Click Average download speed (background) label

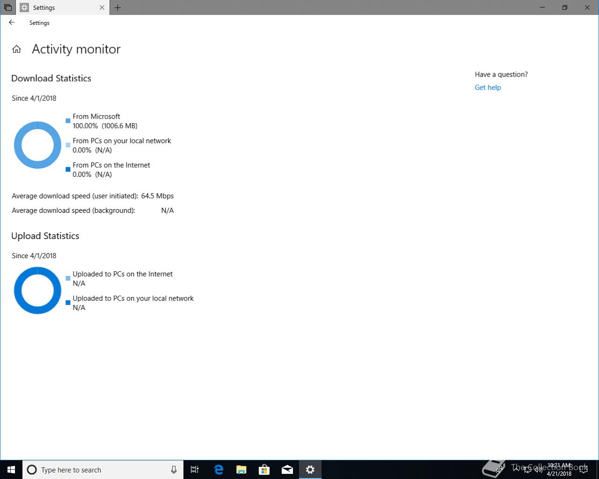[x=73, y=210]
